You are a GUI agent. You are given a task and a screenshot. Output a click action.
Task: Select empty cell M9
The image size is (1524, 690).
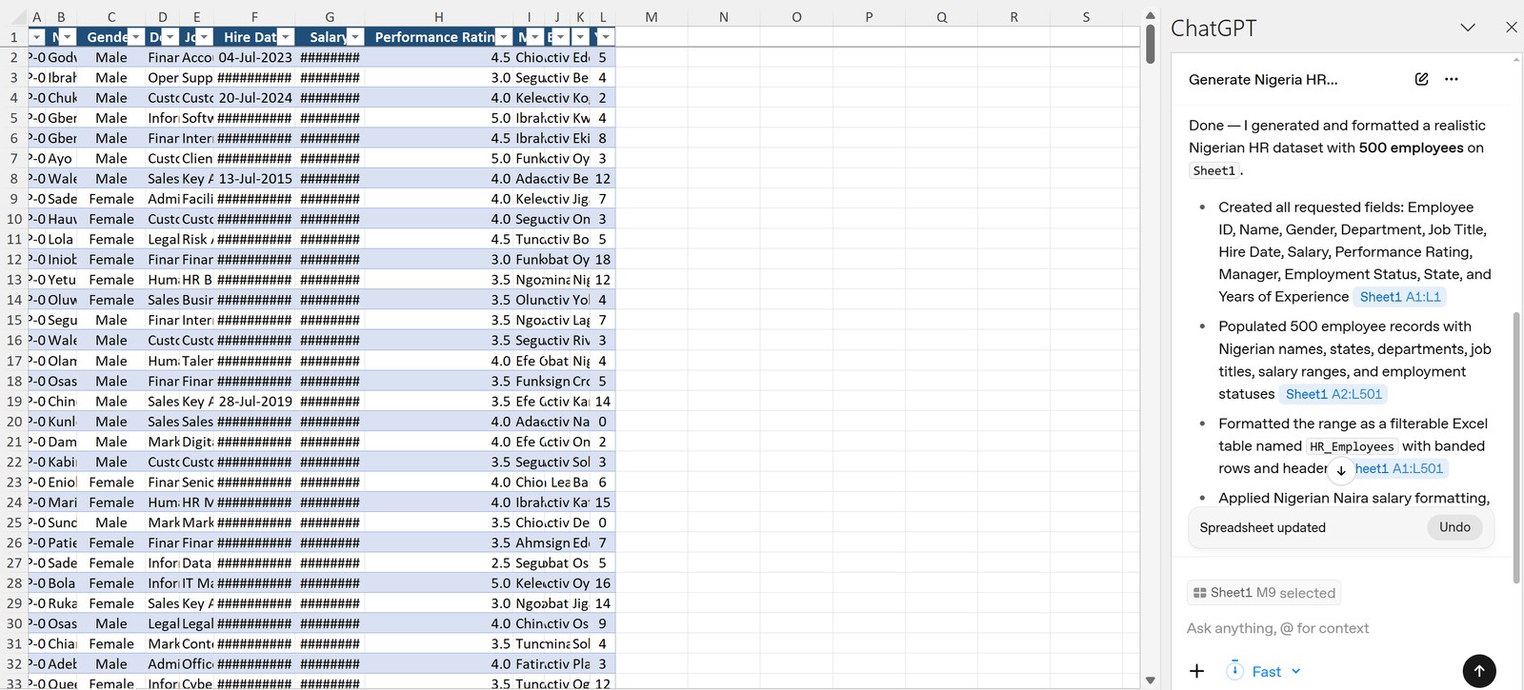pyautogui.click(x=651, y=199)
